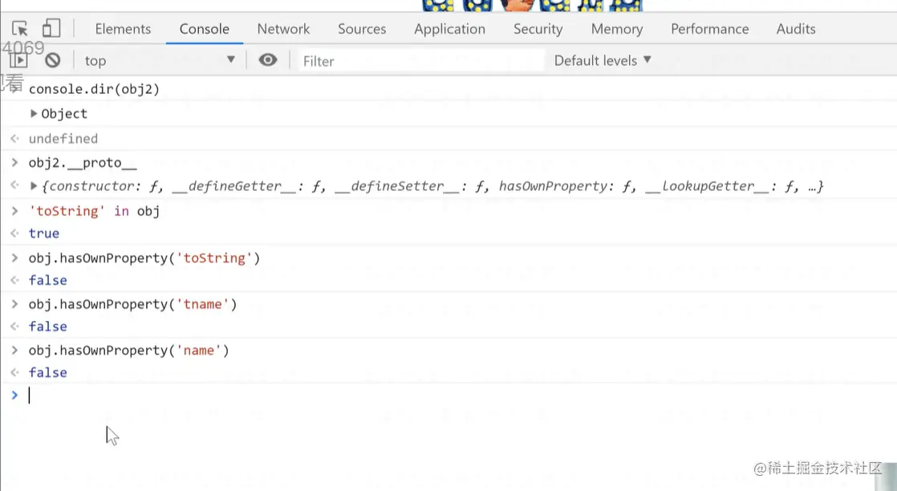This screenshot has width=897, height=491.
Task: Click false result below hasOwnProperty('name')
Action: [x=48, y=373]
